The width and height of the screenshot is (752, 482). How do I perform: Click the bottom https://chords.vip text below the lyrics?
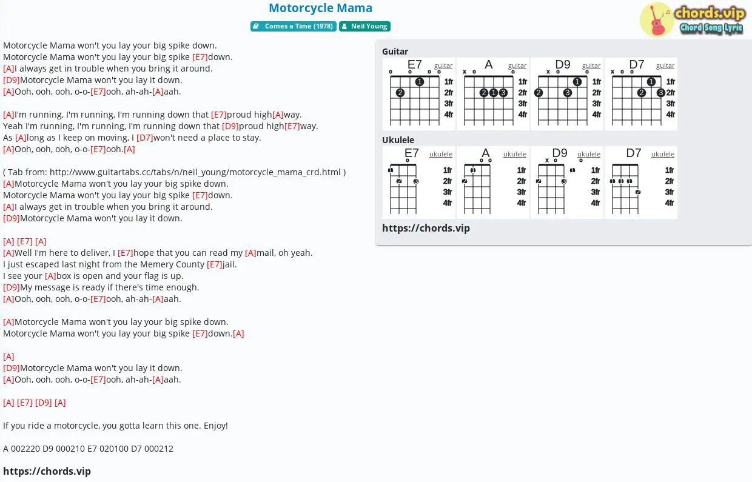pyautogui.click(x=47, y=471)
